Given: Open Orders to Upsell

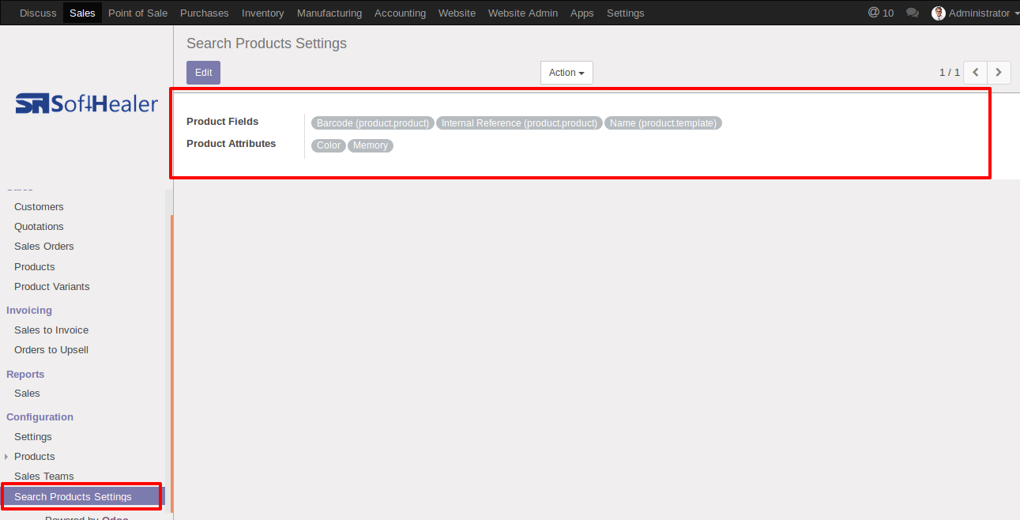Looking at the screenshot, I should pos(51,350).
